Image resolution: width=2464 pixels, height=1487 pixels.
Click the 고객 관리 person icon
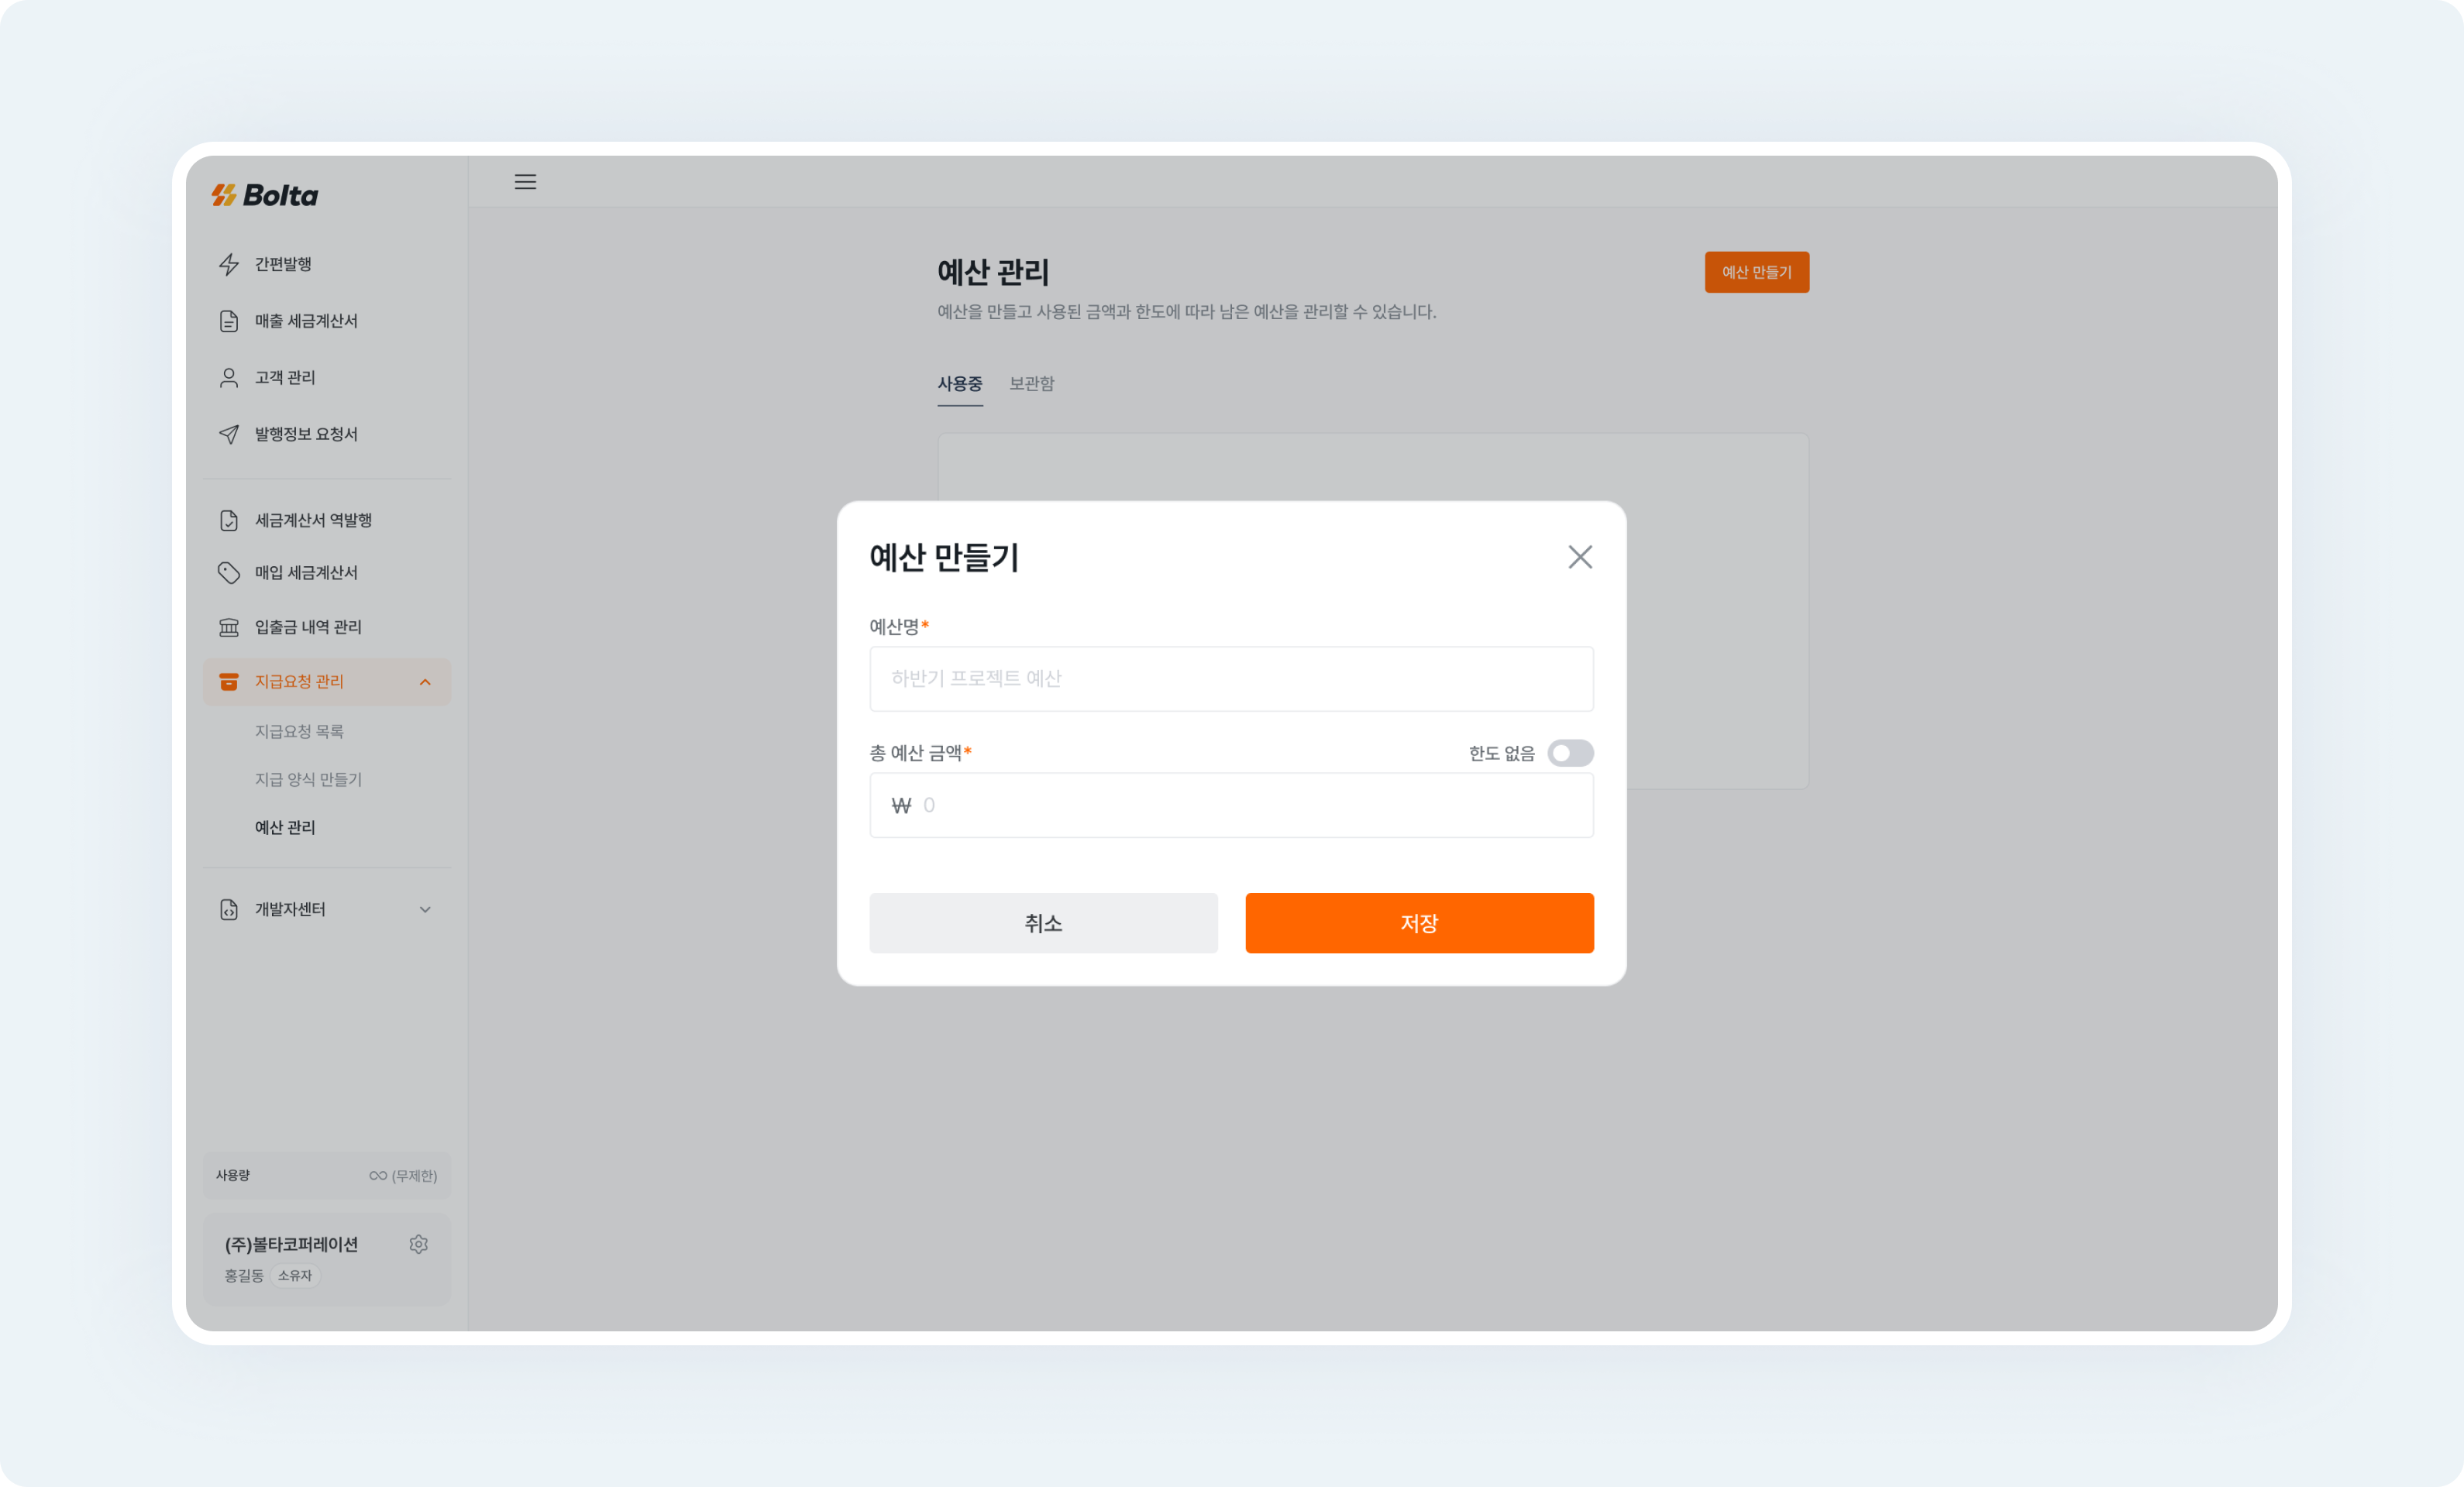click(228, 376)
